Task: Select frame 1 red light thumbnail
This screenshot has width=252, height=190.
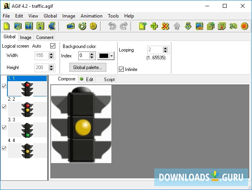Action: point(27,89)
